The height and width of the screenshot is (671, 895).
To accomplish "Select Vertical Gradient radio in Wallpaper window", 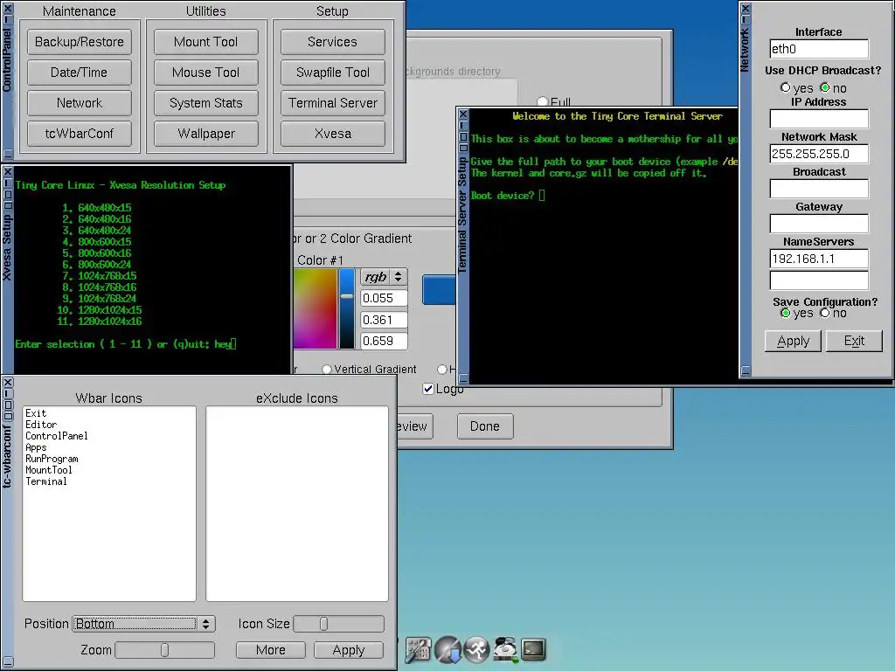I will pyautogui.click(x=327, y=370).
